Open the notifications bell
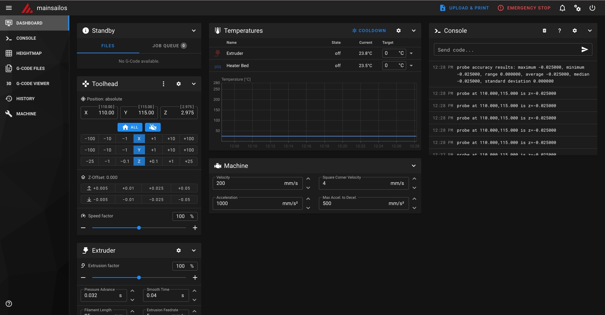The height and width of the screenshot is (315, 605). click(x=562, y=8)
